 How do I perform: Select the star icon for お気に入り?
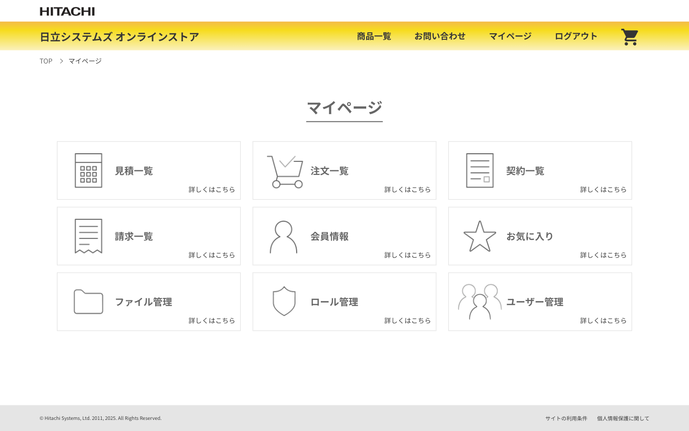[479, 236]
